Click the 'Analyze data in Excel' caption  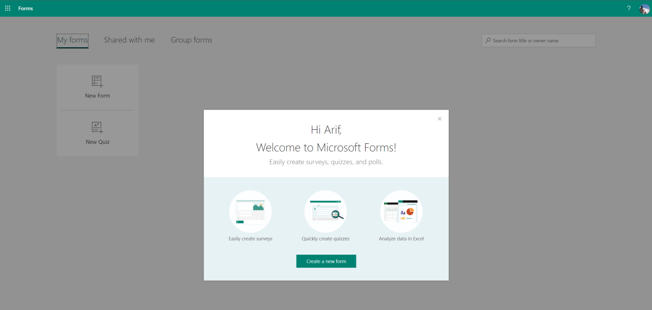click(401, 239)
